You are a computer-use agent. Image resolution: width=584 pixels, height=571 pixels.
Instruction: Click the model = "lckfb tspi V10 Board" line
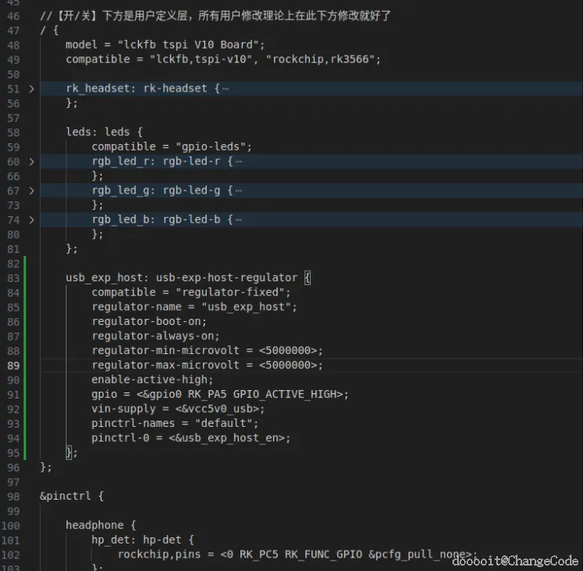click(x=165, y=45)
